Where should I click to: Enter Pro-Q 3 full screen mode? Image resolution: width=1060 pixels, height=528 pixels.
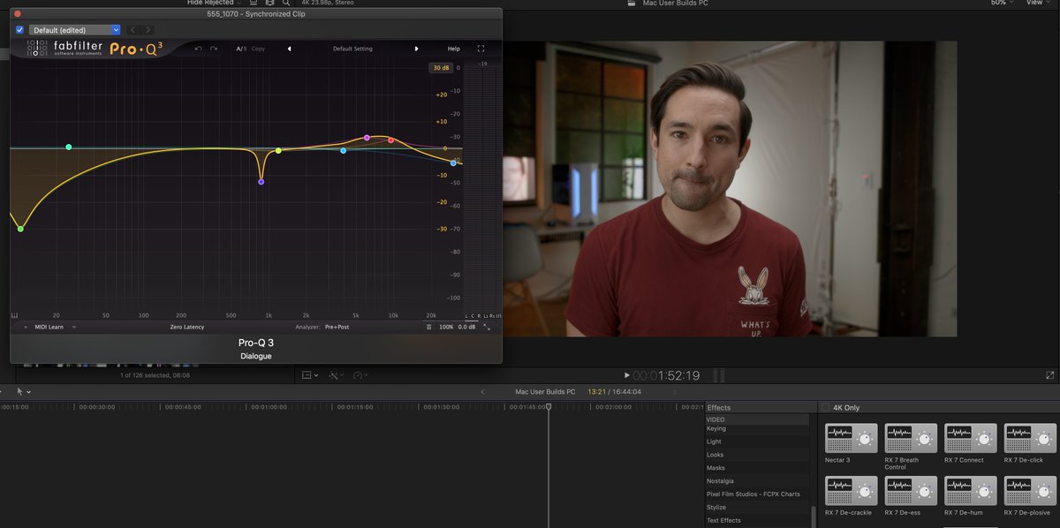(x=481, y=49)
